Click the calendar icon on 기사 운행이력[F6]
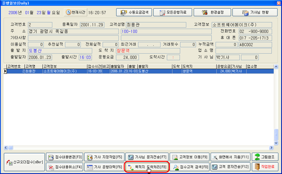This screenshot has width=282, height=174. tap(90, 167)
